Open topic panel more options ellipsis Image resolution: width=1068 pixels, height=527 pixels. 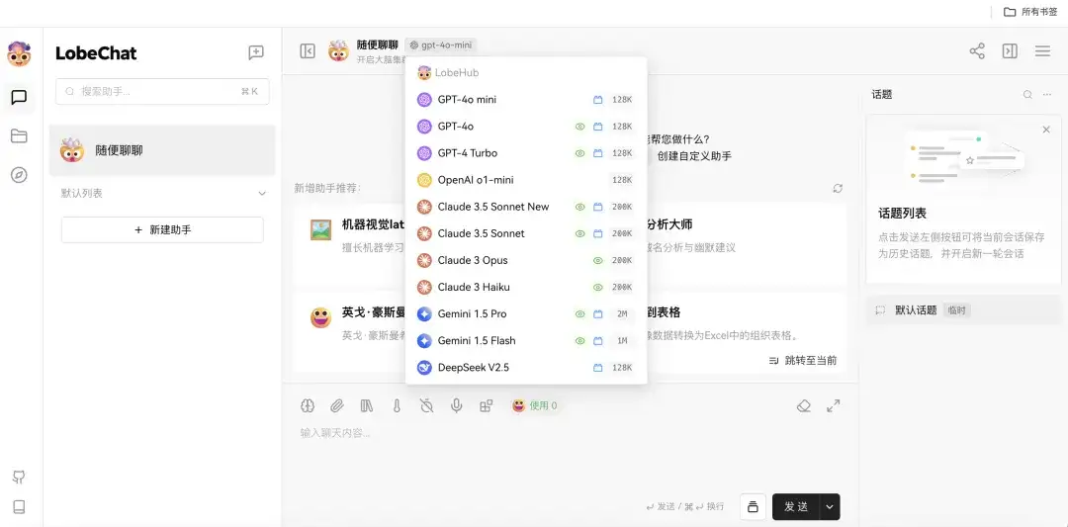(x=1047, y=95)
